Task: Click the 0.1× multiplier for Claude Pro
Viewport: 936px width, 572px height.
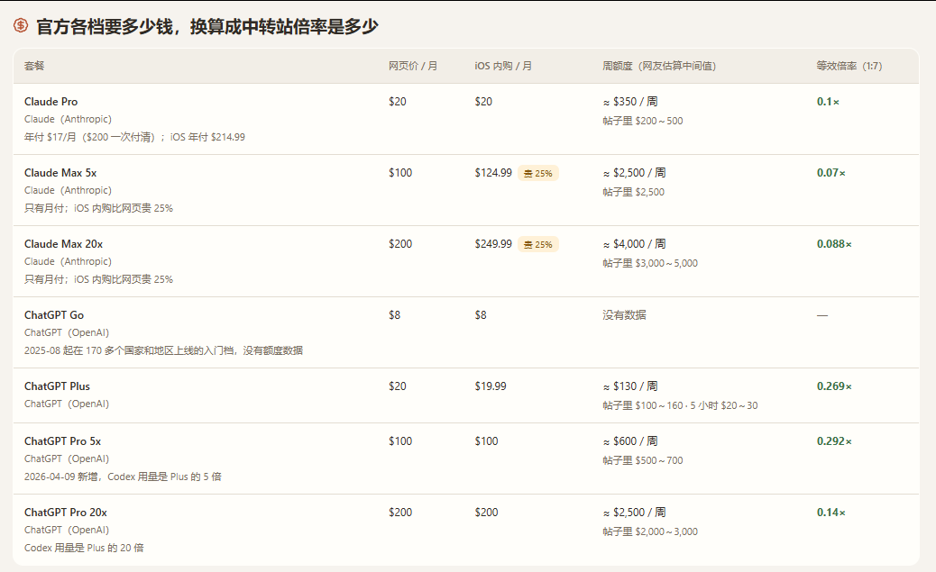Action: click(x=828, y=102)
